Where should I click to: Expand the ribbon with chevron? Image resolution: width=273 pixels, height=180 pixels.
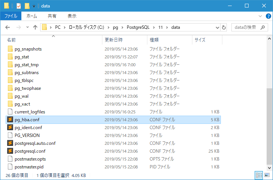pyautogui.click(x=261, y=16)
